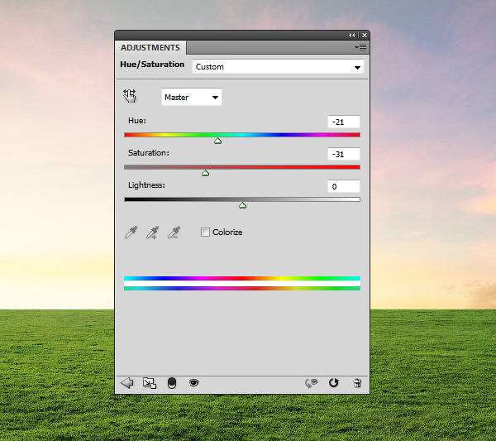Open the Custom preset dropdown
The image size is (496, 441).
(278, 67)
